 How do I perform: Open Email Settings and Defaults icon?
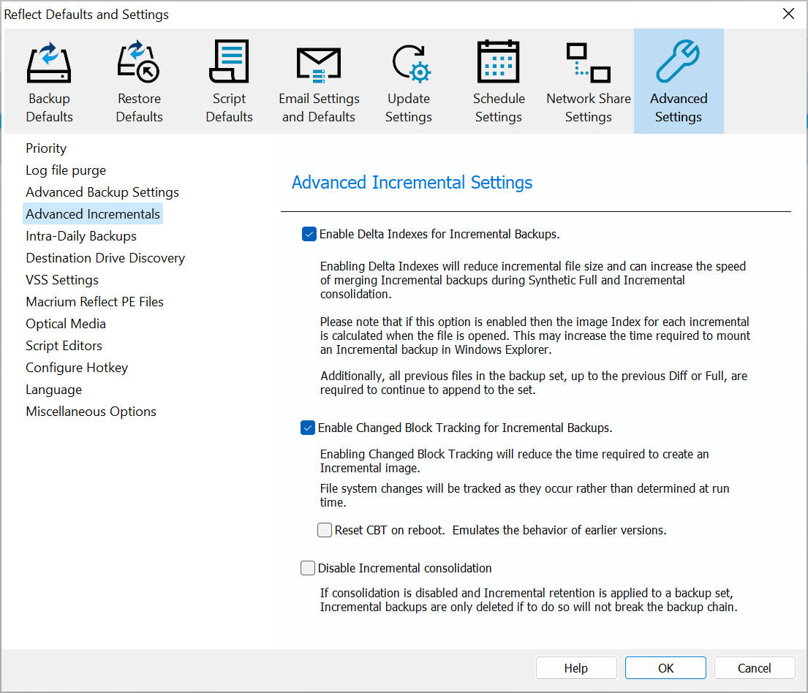coord(319,65)
